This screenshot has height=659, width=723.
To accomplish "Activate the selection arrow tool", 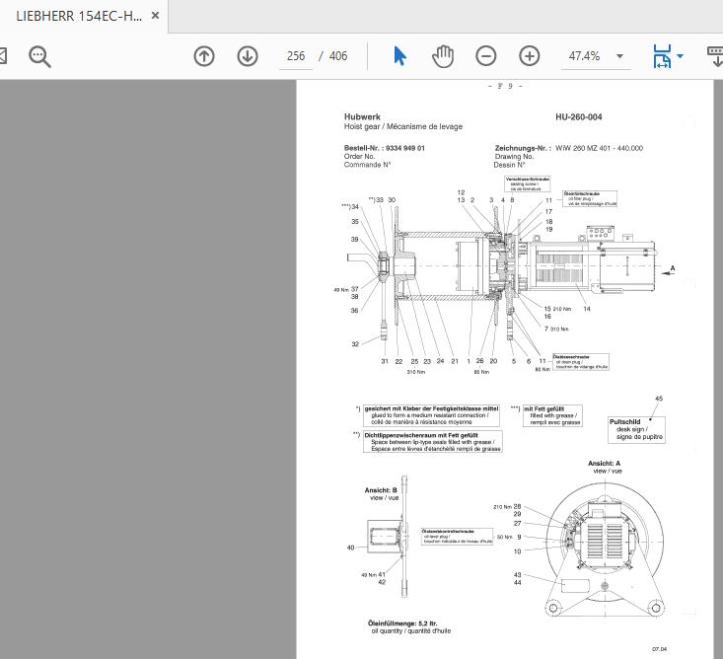I will point(399,56).
